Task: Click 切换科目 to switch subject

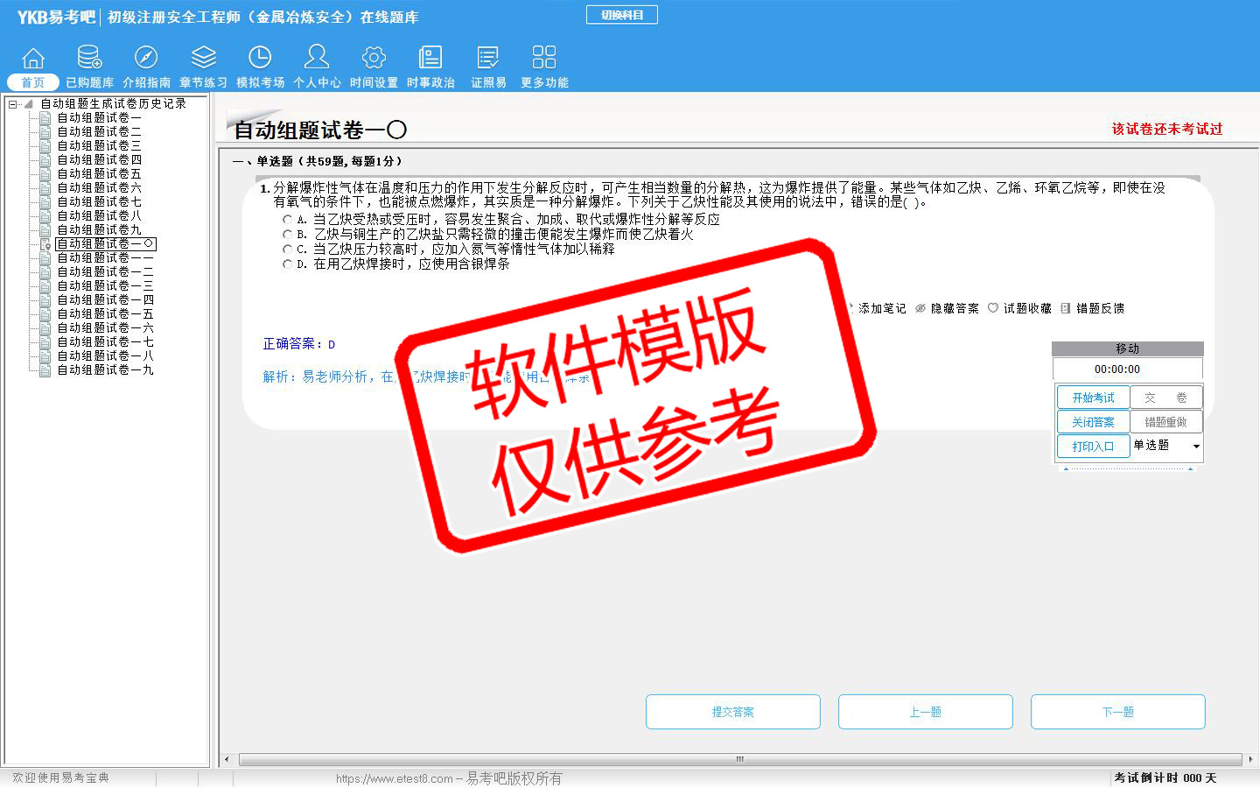Action: (622, 15)
